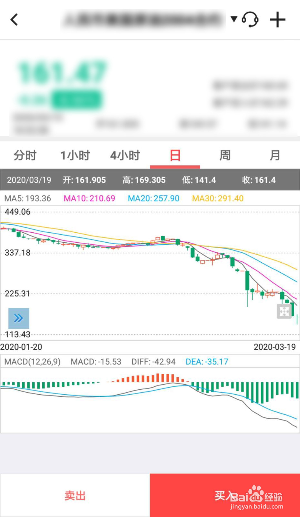Tap the MA20 indicator value
Image resolution: width=300 pixels, height=517 pixels.
click(154, 198)
